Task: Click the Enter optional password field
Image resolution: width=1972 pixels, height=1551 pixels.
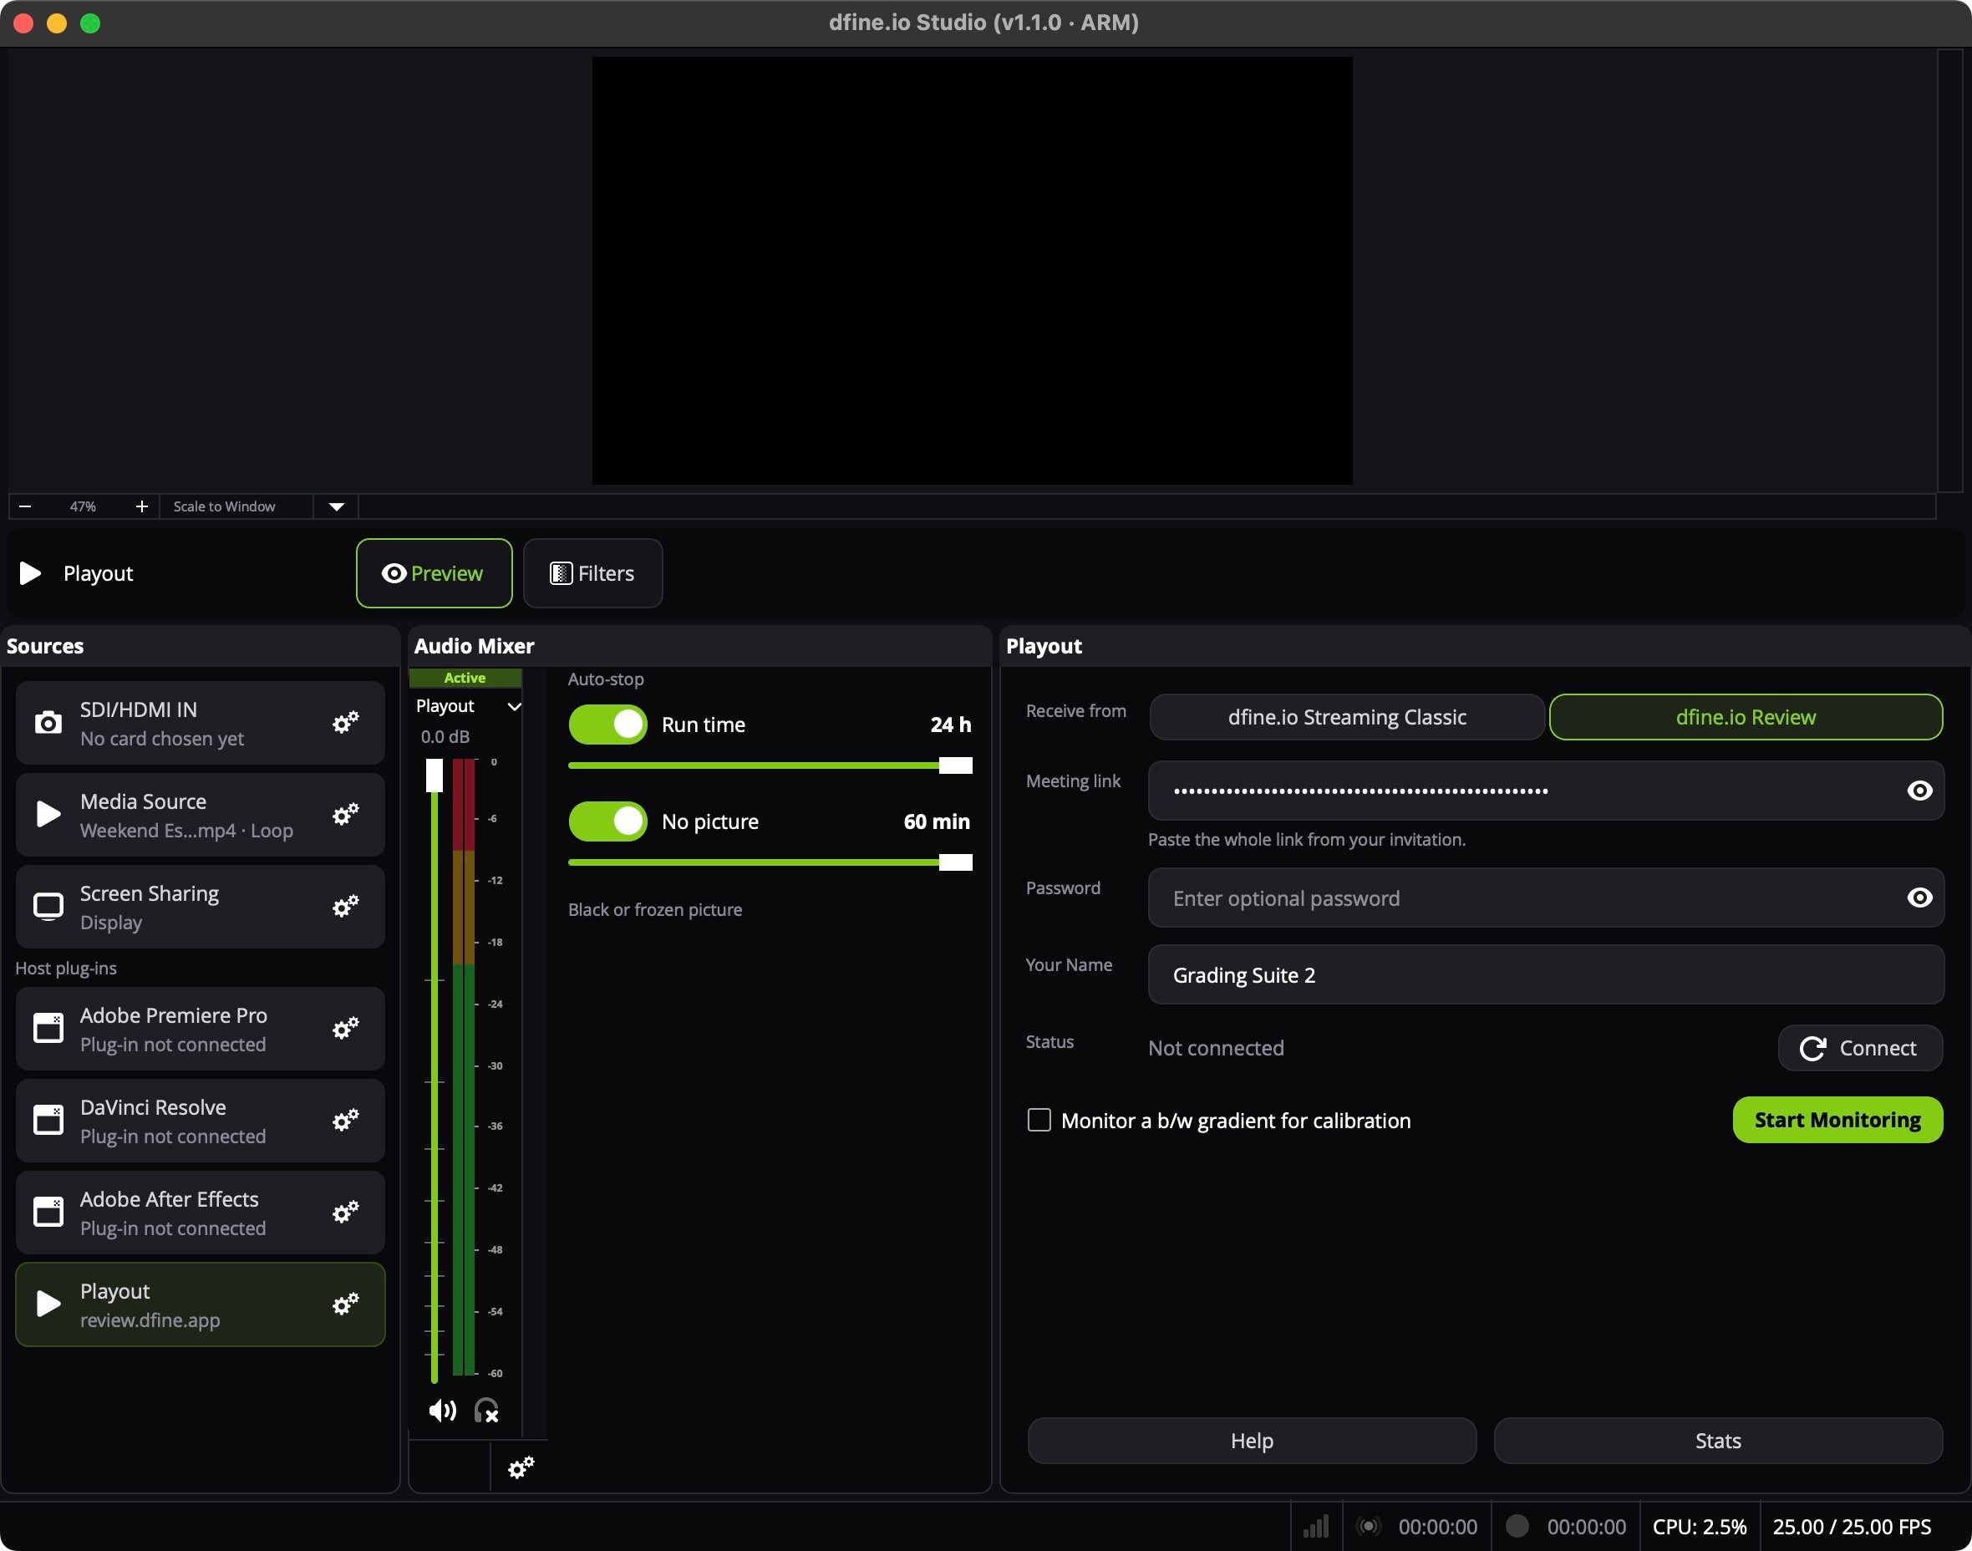Action: 1545,898
